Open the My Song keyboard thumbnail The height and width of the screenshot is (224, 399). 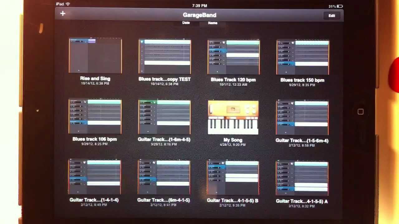point(233,117)
